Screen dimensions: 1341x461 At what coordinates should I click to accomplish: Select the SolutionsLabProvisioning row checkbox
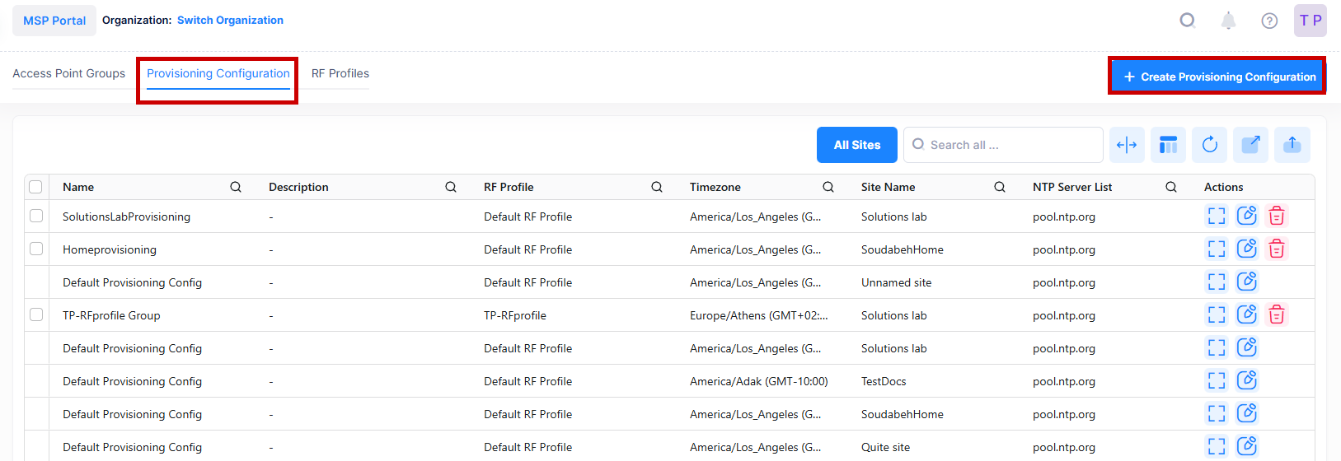pos(36,216)
